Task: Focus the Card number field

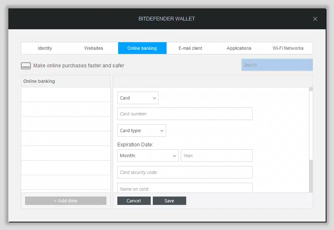Action: coord(185,114)
